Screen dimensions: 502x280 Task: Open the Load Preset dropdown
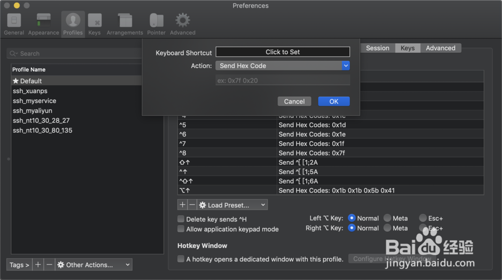[x=232, y=205]
